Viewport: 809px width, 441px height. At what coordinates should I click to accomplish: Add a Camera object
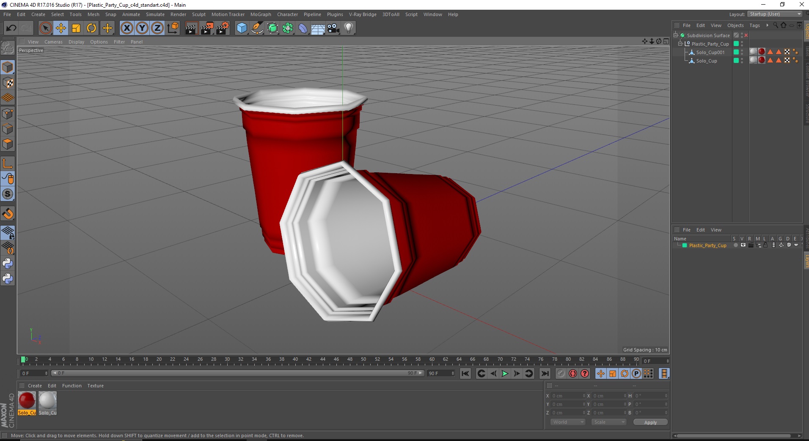[x=333, y=28]
